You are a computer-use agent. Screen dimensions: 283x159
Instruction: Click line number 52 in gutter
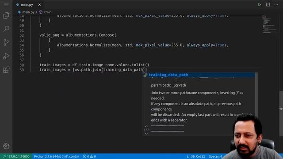[x=22, y=35]
